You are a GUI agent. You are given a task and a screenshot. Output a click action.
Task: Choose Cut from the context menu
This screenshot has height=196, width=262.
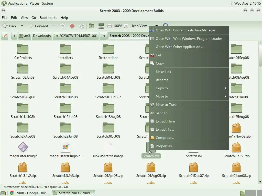click(189, 55)
